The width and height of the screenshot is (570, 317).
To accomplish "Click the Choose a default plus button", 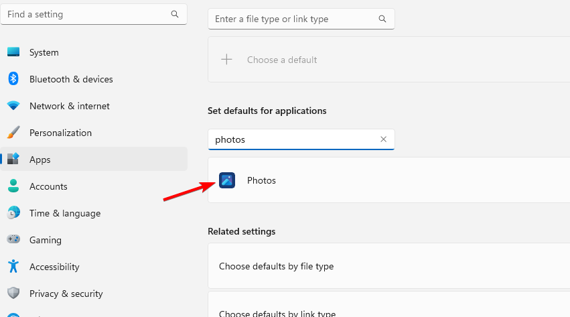I will pyautogui.click(x=227, y=60).
